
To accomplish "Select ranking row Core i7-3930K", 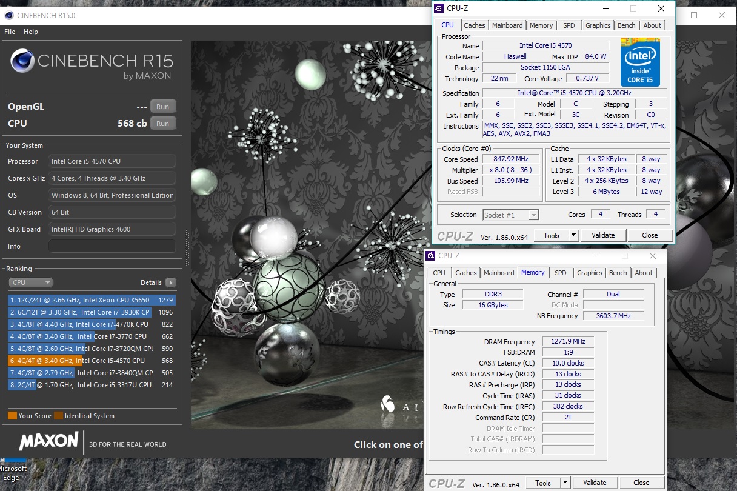I will [x=92, y=312].
